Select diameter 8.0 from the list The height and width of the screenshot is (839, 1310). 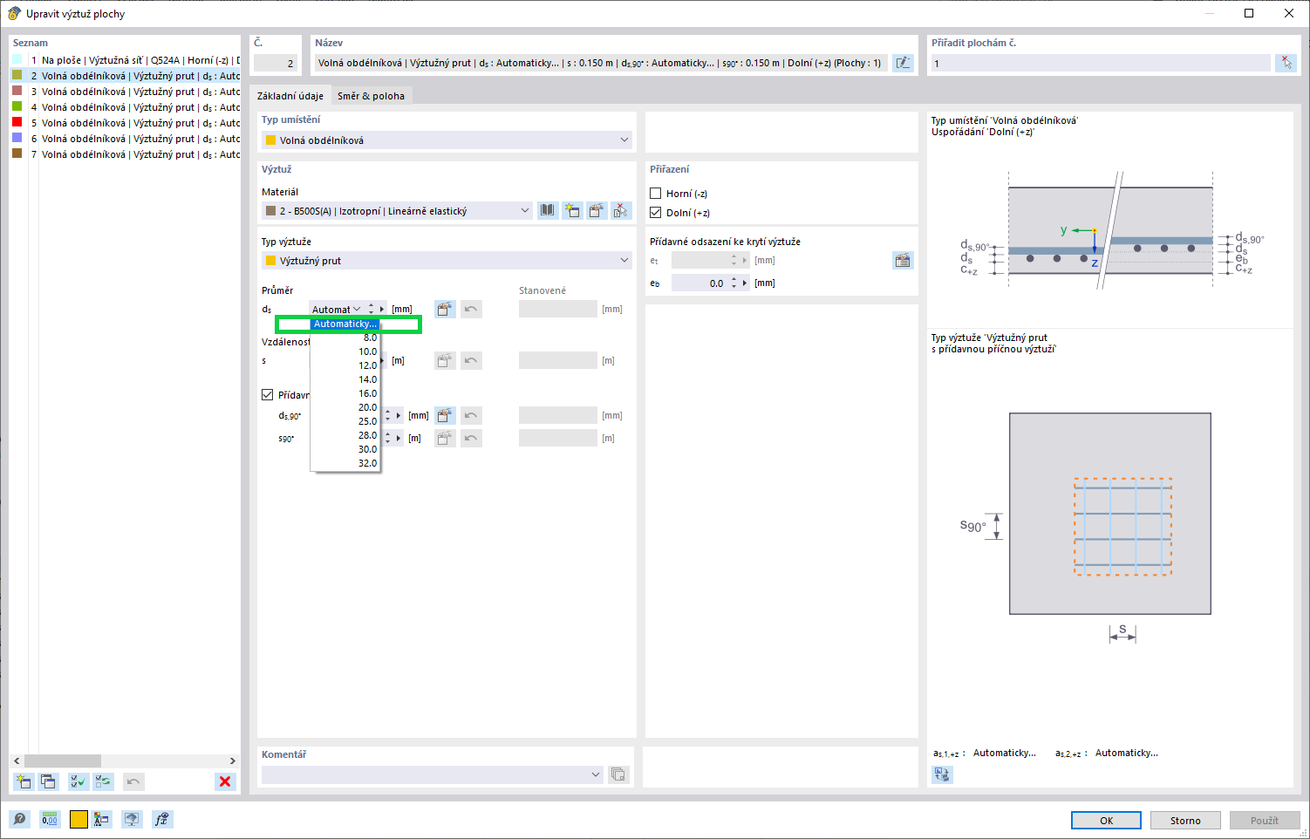click(x=345, y=338)
